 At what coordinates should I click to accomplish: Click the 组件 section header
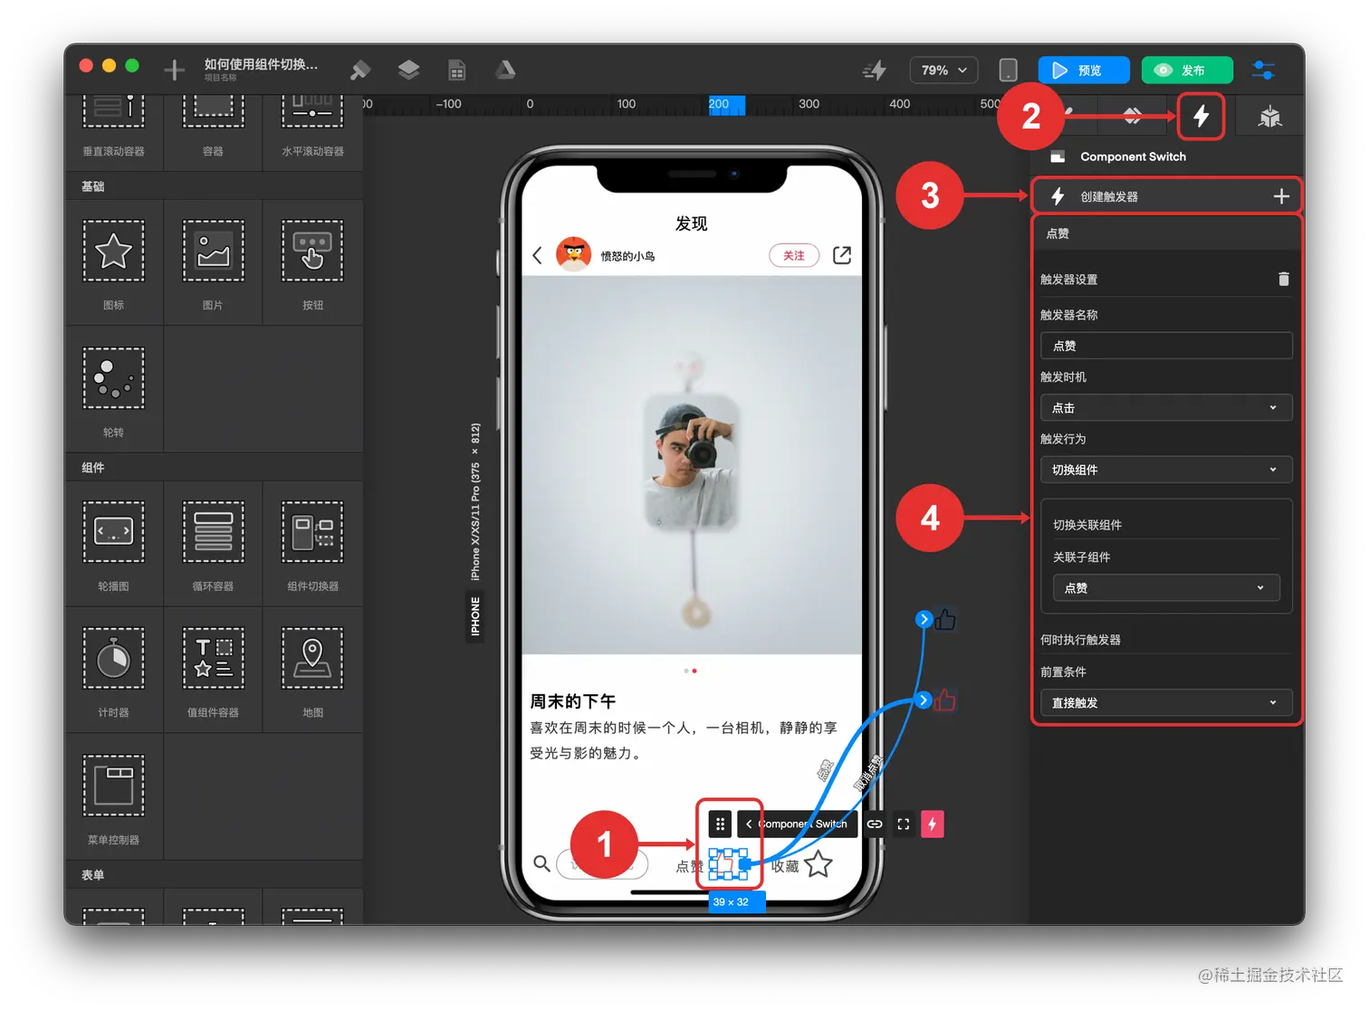215,468
